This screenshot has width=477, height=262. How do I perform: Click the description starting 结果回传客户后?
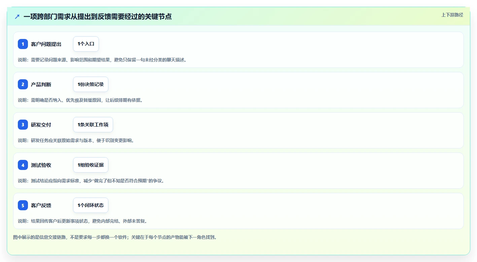82,221
